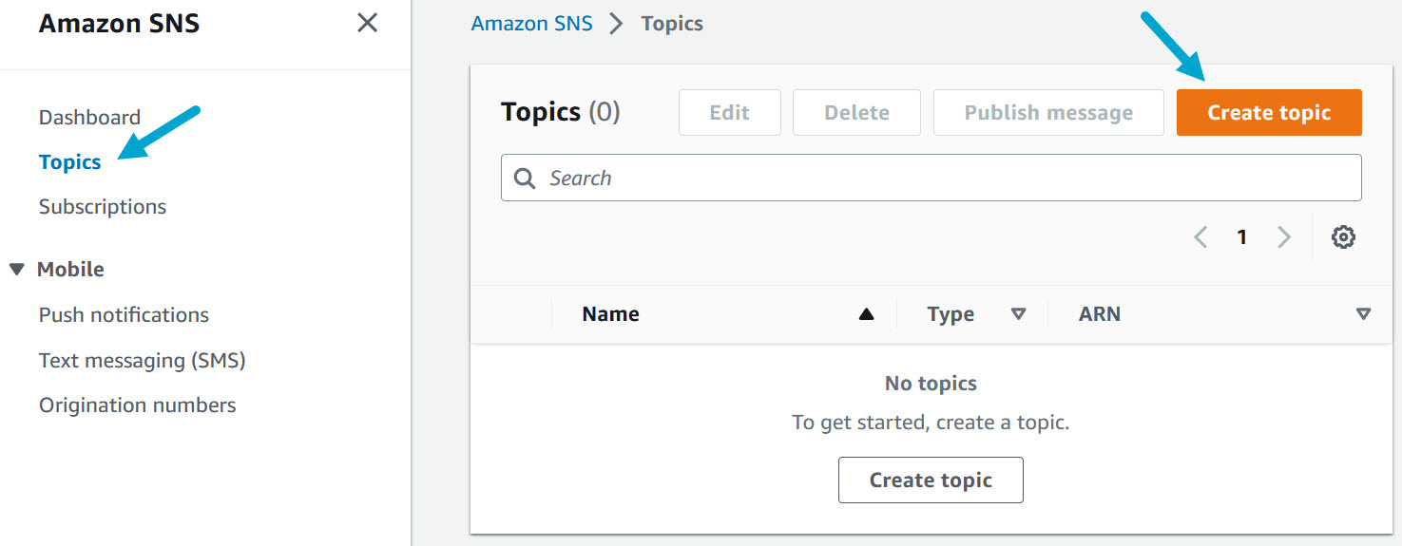Go to next page chevron

[x=1284, y=237]
